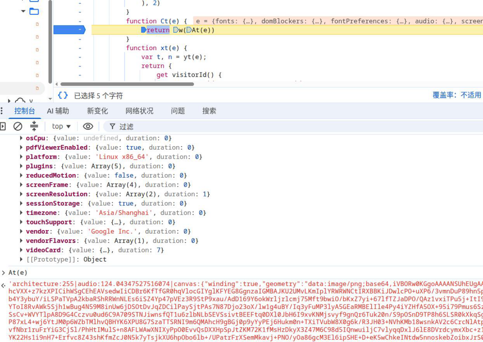Screen dimensions: 483x342
Task: Expand the touchSupport property
Action: (21, 222)
